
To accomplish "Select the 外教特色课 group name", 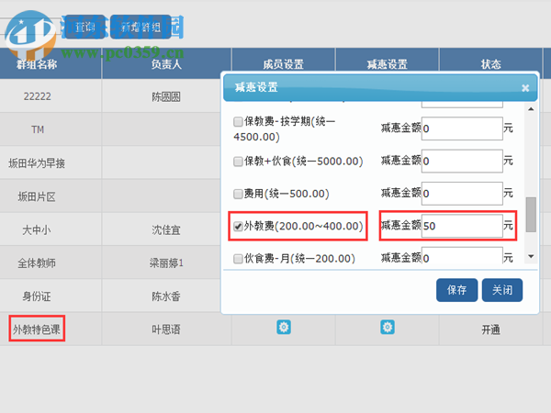I will [x=37, y=329].
